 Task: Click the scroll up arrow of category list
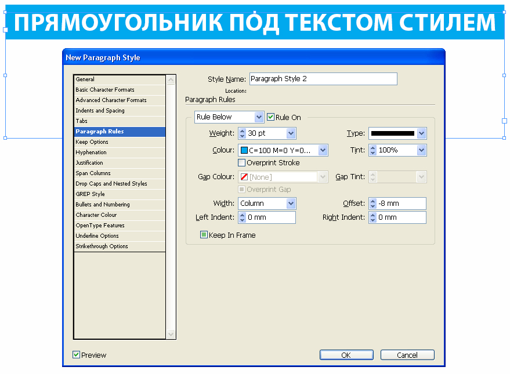(x=171, y=79)
